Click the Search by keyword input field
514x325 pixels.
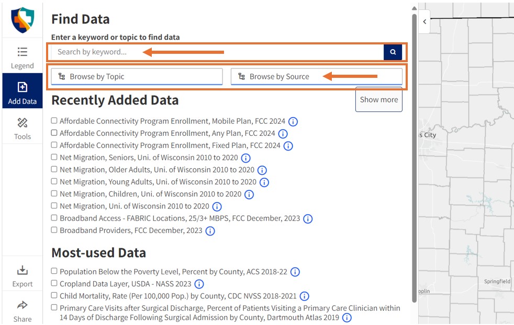217,52
